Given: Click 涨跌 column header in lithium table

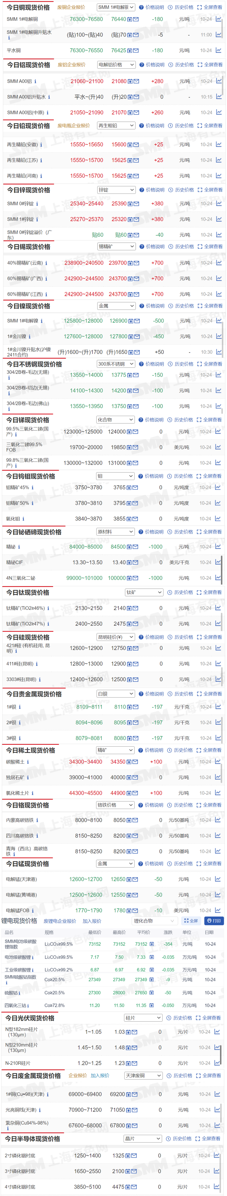Looking at the screenshot, I should 168,932.
